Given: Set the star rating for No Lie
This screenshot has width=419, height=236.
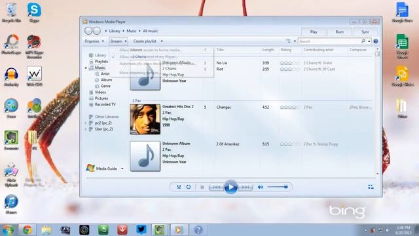Looking at the screenshot, I should 289,63.
